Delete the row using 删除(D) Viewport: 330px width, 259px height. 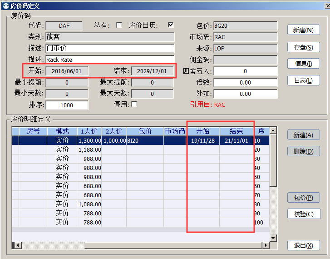point(303,151)
